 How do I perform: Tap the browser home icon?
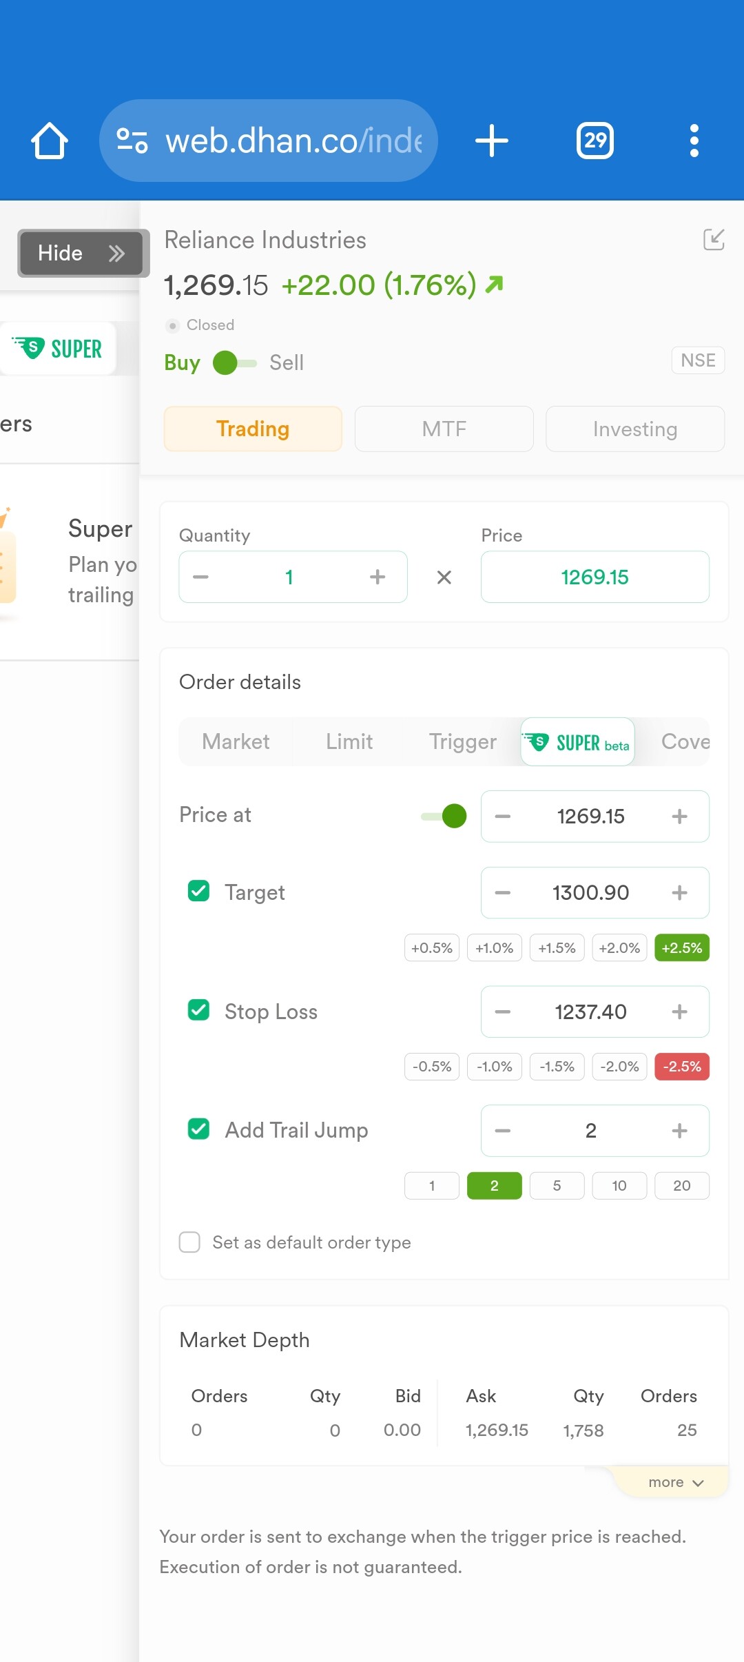point(50,141)
